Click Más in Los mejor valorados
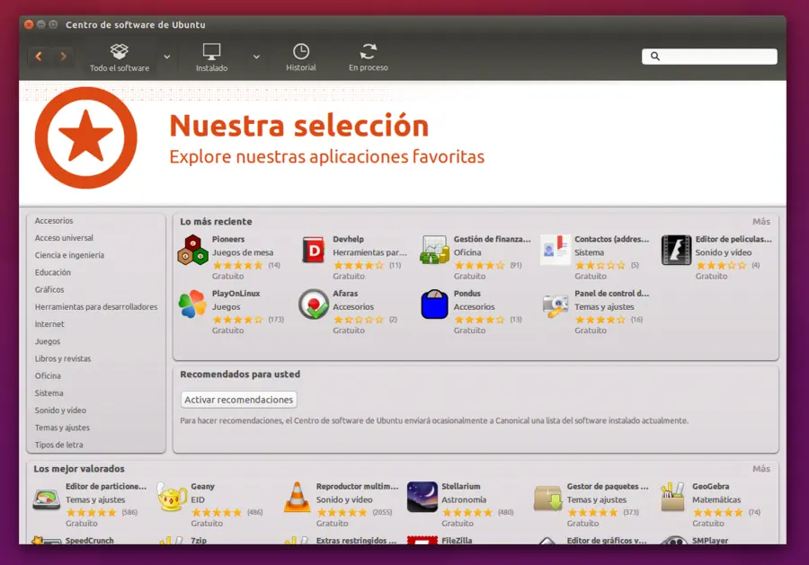809x565 pixels. pyautogui.click(x=761, y=469)
